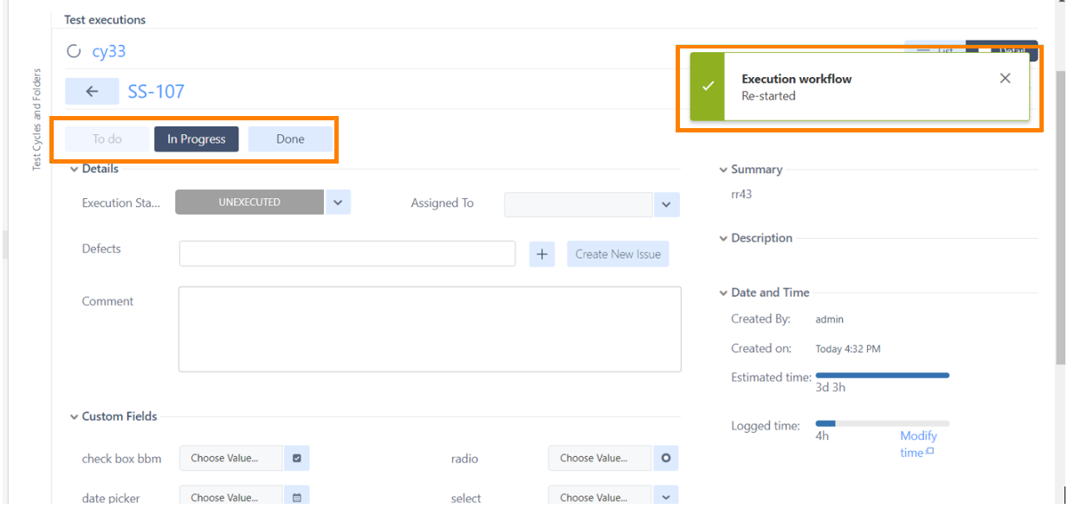Open the date picker calendar icon
1068x509 pixels.
coord(296,498)
